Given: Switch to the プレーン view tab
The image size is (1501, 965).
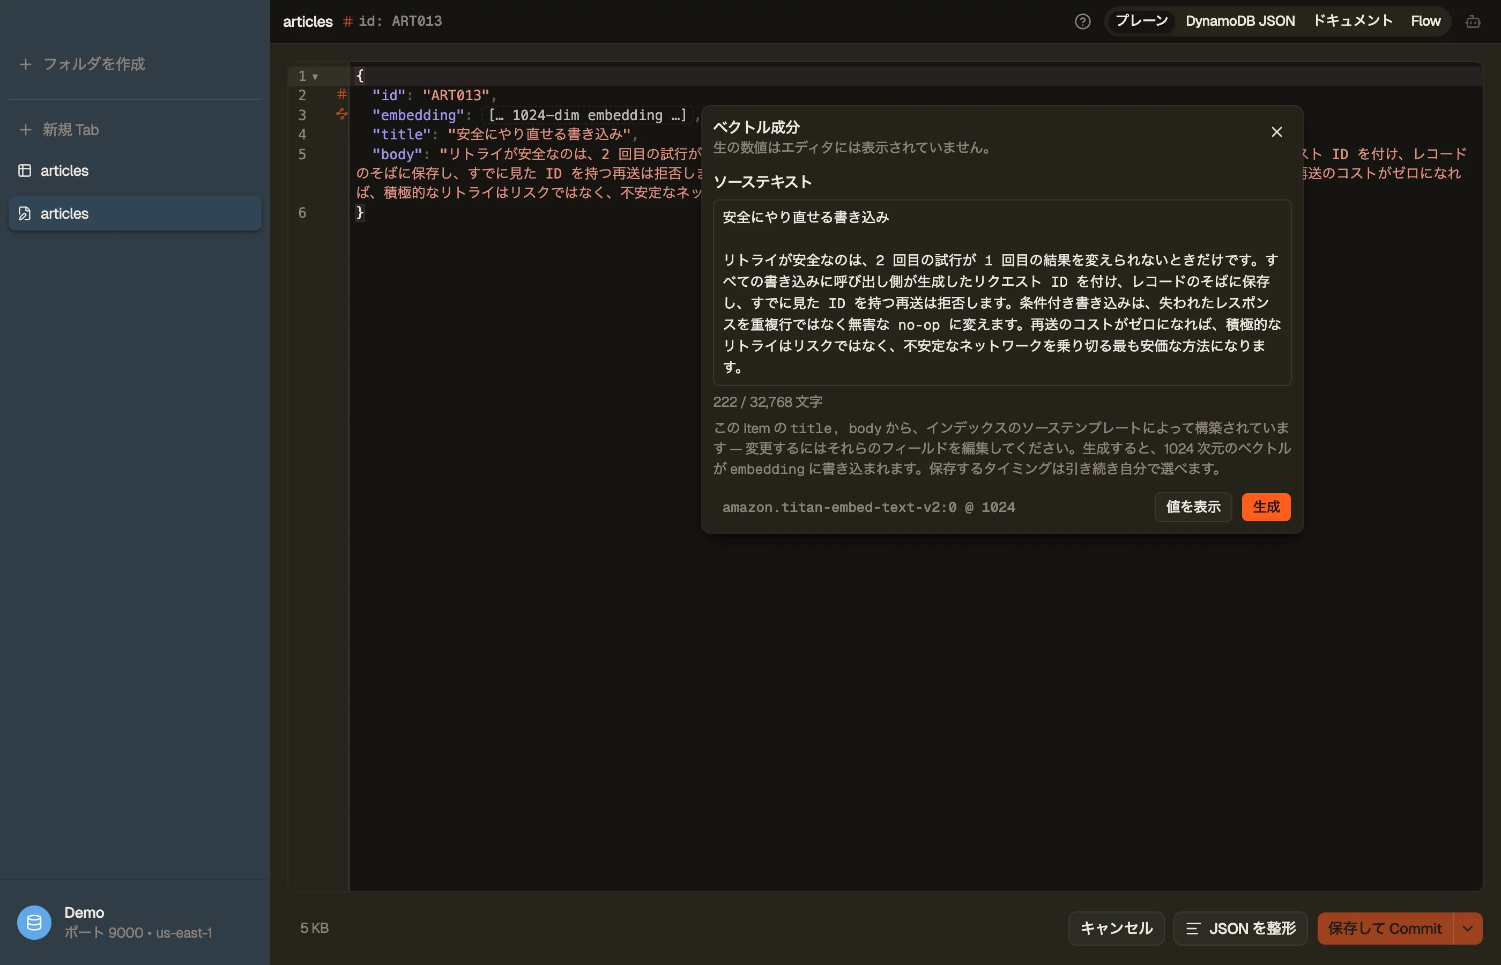Looking at the screenshot, I should pyautogui.click(x=1141, y=21).
